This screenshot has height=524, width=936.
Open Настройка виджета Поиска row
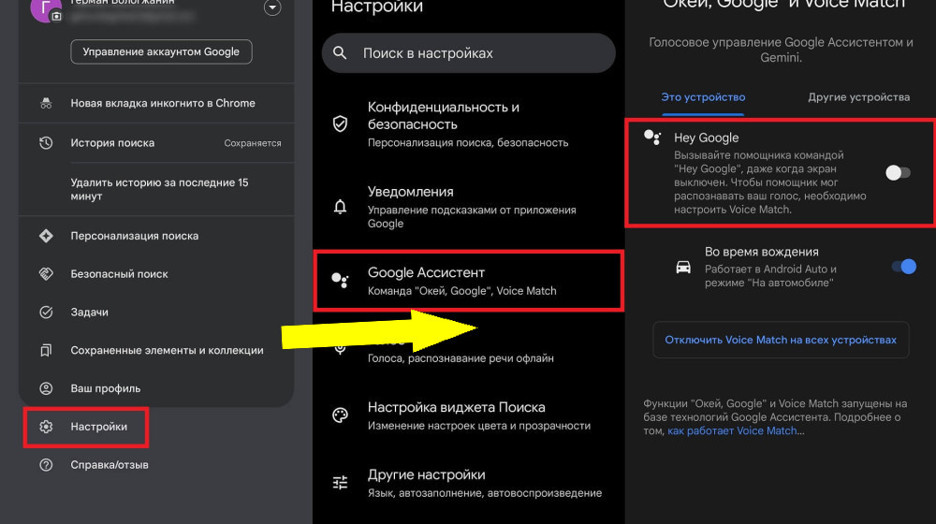pos(469,416)
